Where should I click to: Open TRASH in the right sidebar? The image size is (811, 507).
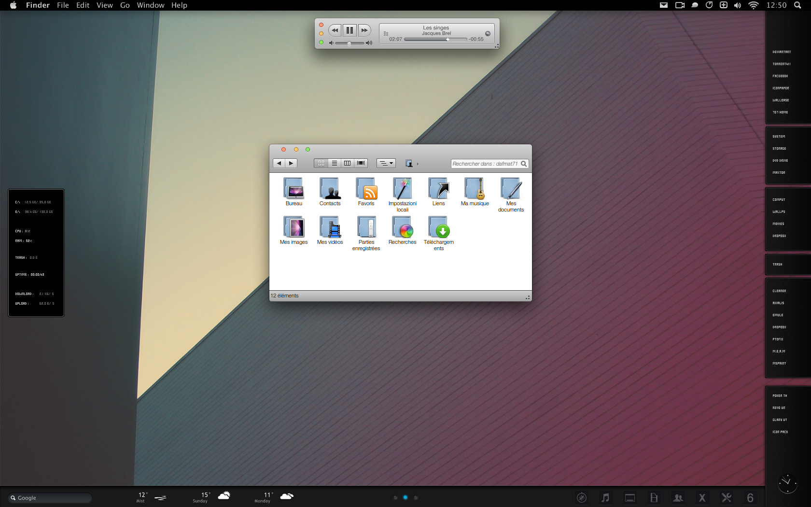point(777,265)
